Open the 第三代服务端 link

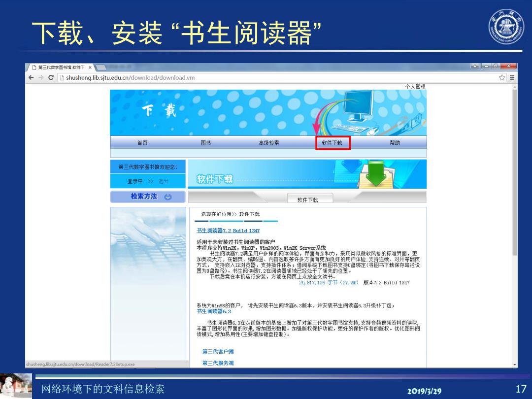pyautogui.click(x=218, y=363)
